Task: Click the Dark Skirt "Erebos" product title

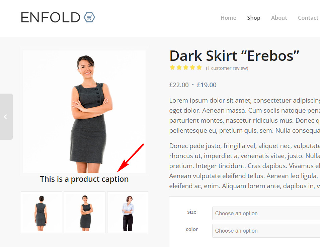Action: tap(234, 55)
